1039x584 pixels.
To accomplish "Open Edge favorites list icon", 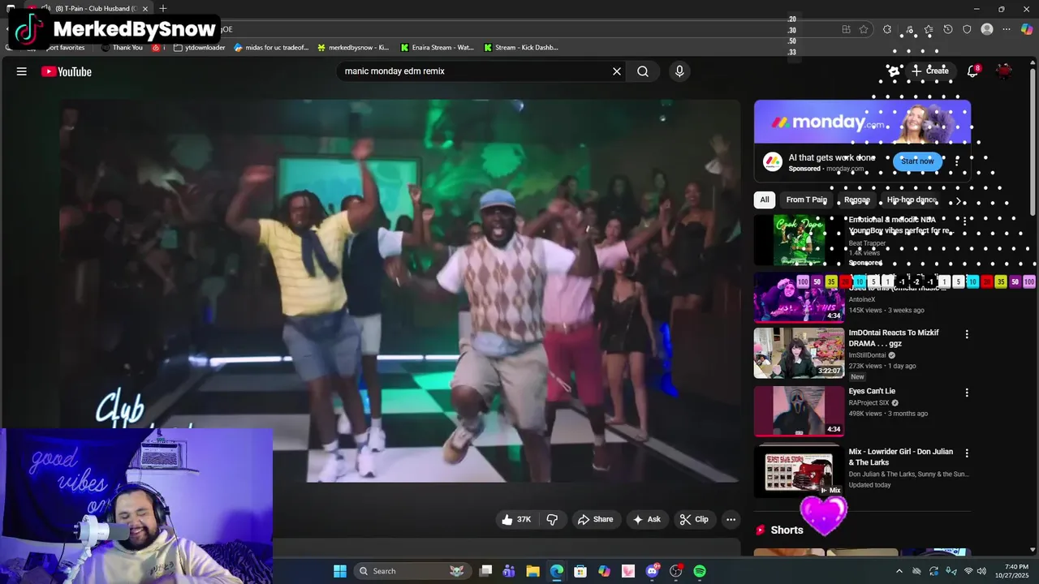I will (x=928, y=29).
